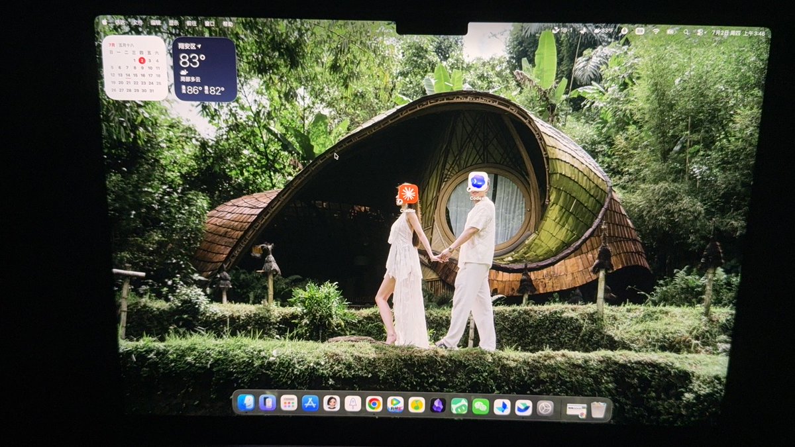
Task: Open Control Center from menu bar
Action: [700, 32]
